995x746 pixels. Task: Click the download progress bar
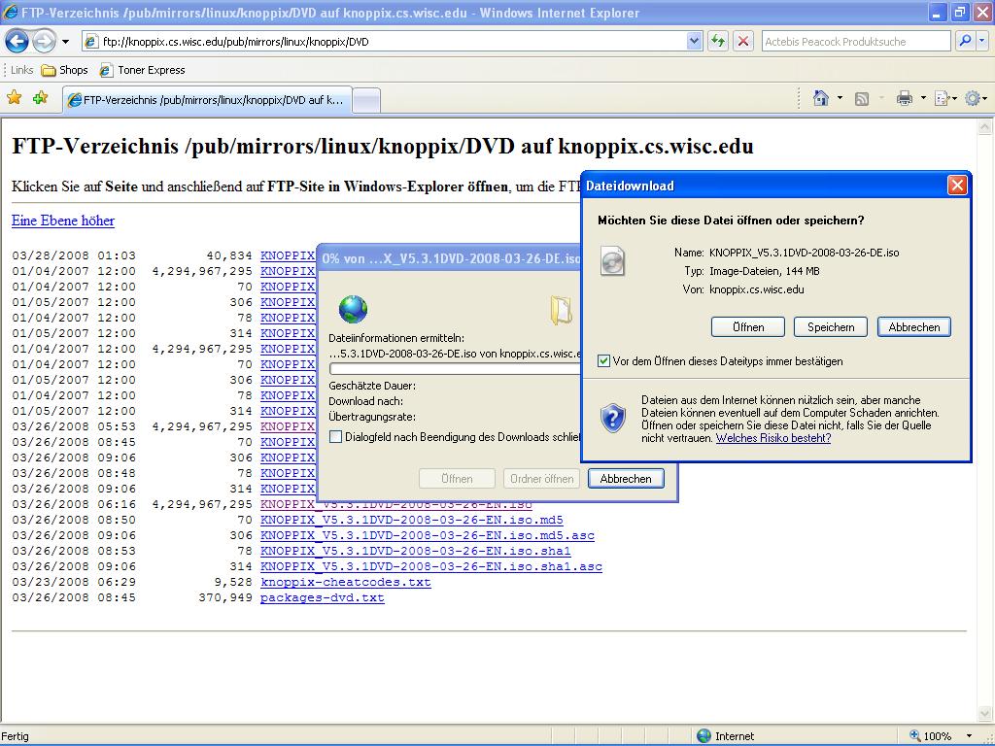point(455,369)
